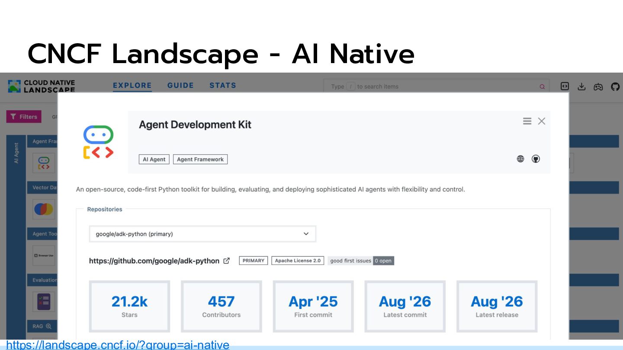Image resolution: width=623 pixels, height=350 pixels.
Task: Open project website via globe icon
Action: pos(520,159)
